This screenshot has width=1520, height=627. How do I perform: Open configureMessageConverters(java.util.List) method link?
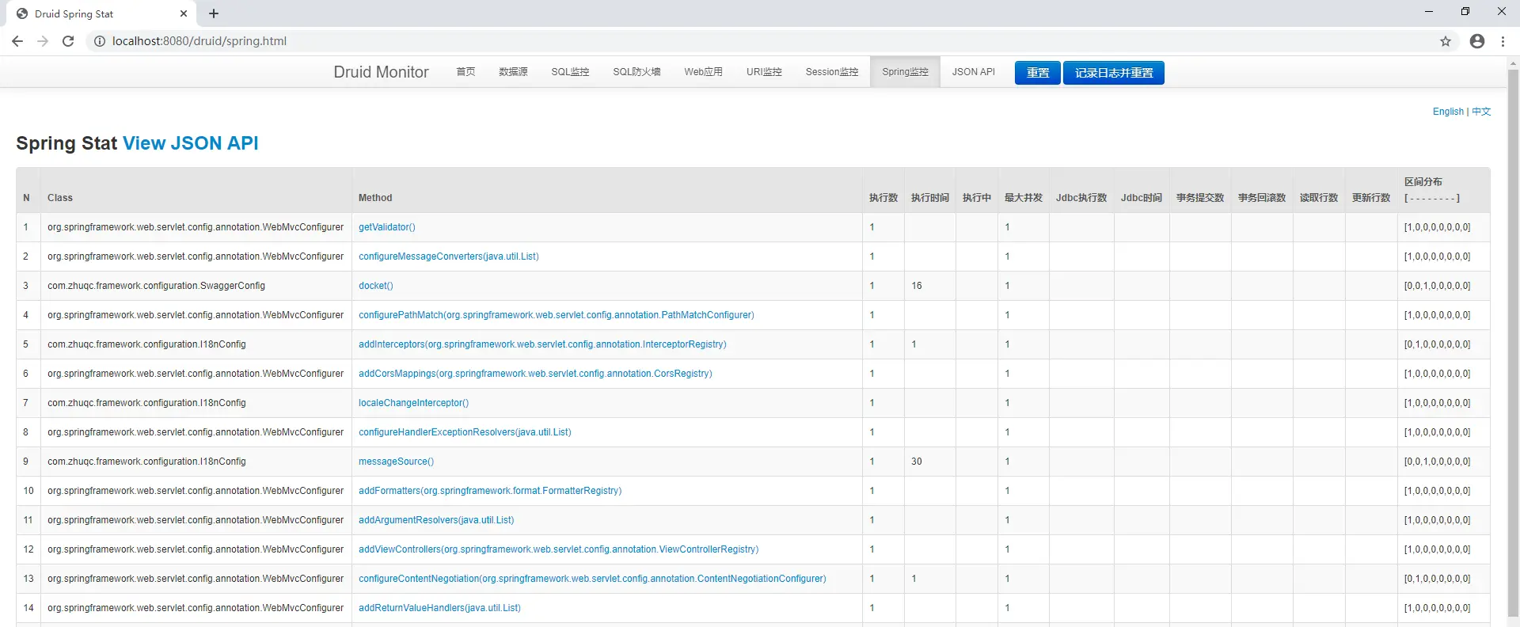(x=449, y=256)
